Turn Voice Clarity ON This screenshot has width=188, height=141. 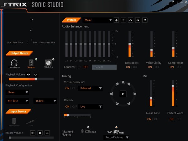pos(150,67)
